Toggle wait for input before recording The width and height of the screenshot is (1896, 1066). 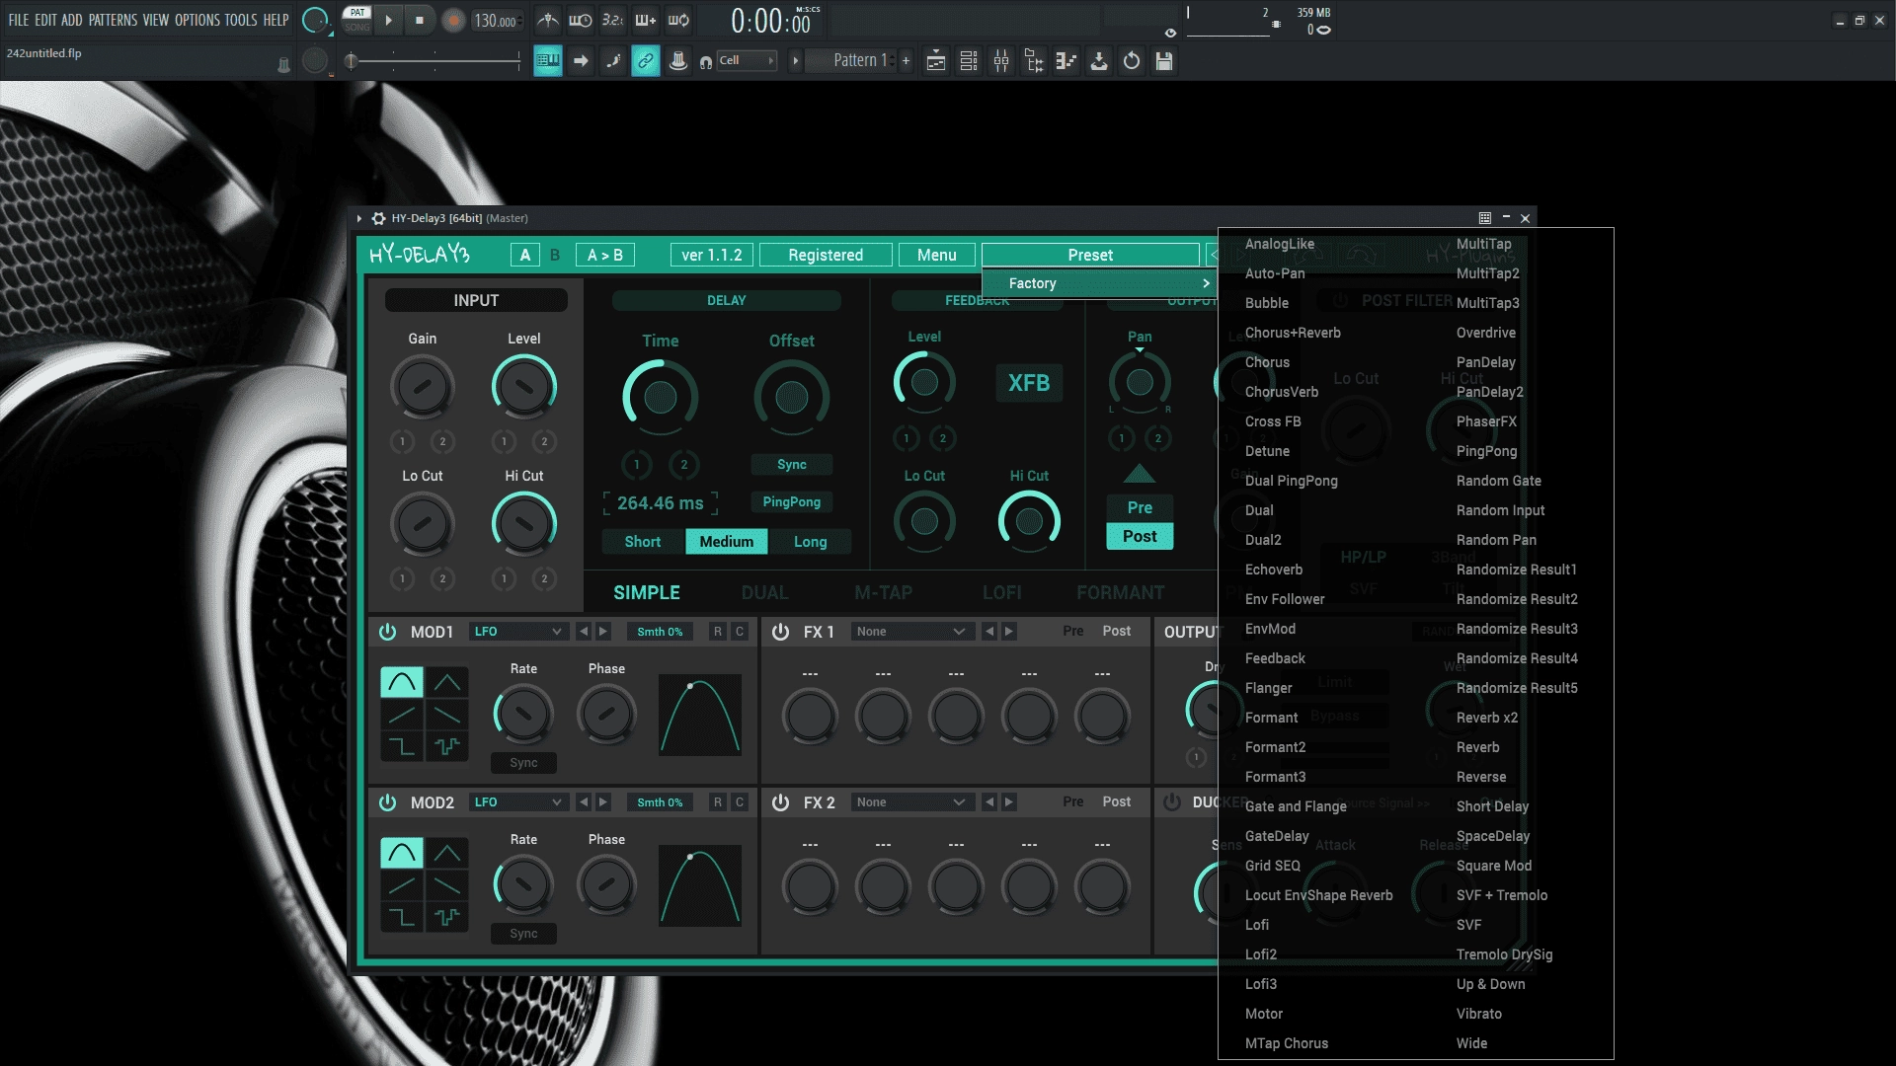point(581,20)
